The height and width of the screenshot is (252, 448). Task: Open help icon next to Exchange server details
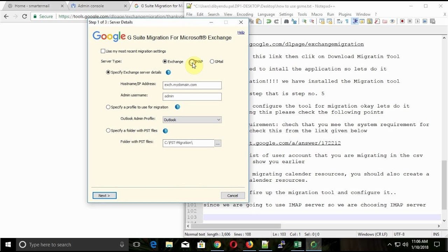click(x=168, y=72)
